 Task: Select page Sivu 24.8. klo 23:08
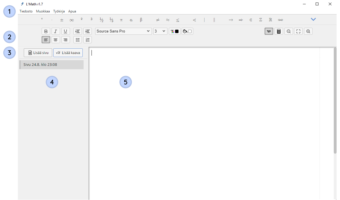[51, 65]
